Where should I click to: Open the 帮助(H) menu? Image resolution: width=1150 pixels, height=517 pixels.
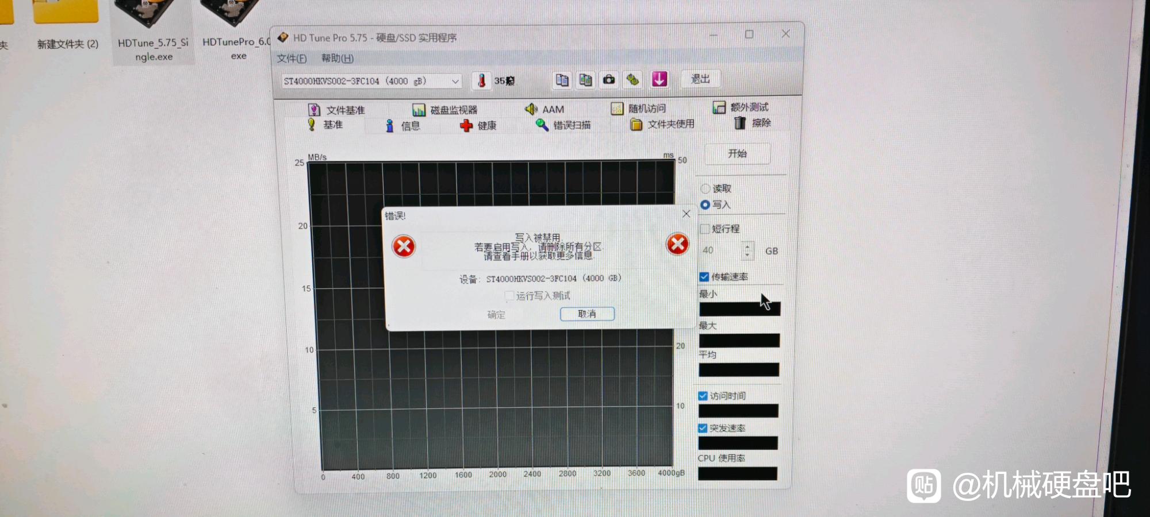338,58
